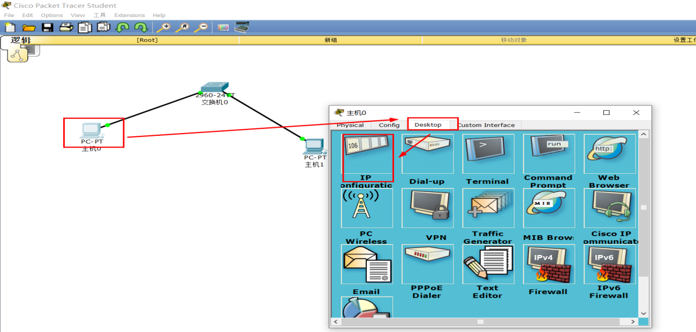Launch the Email client icon
Image resolution: width=696 pixels, height=332 pixels.
pos(367,265)
